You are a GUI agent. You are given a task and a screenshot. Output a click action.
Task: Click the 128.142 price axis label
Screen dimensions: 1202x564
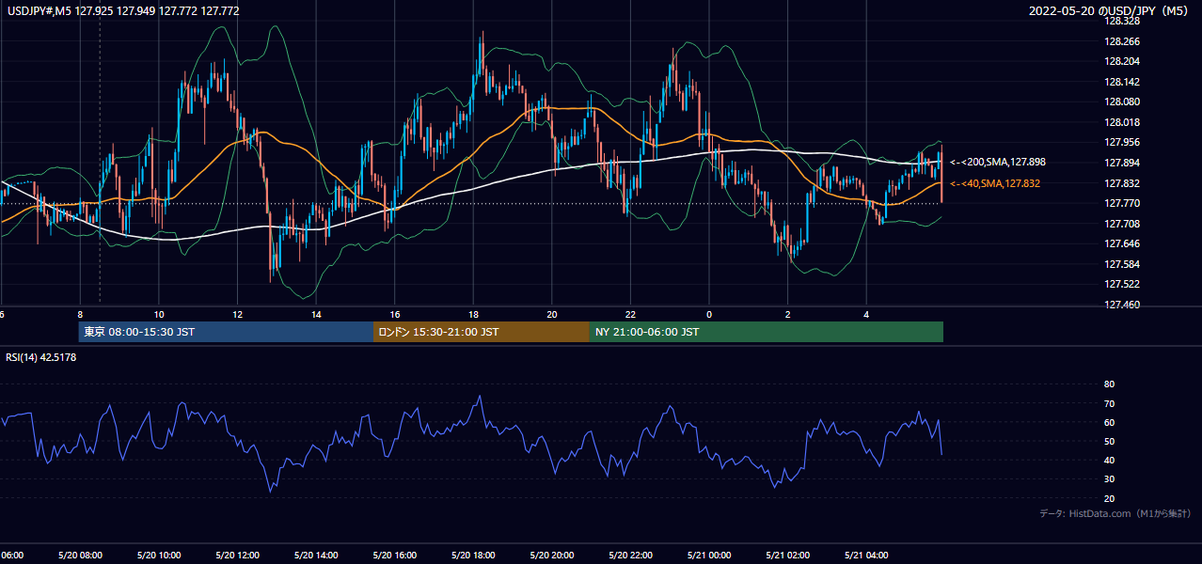click(x=1123, y=82)
